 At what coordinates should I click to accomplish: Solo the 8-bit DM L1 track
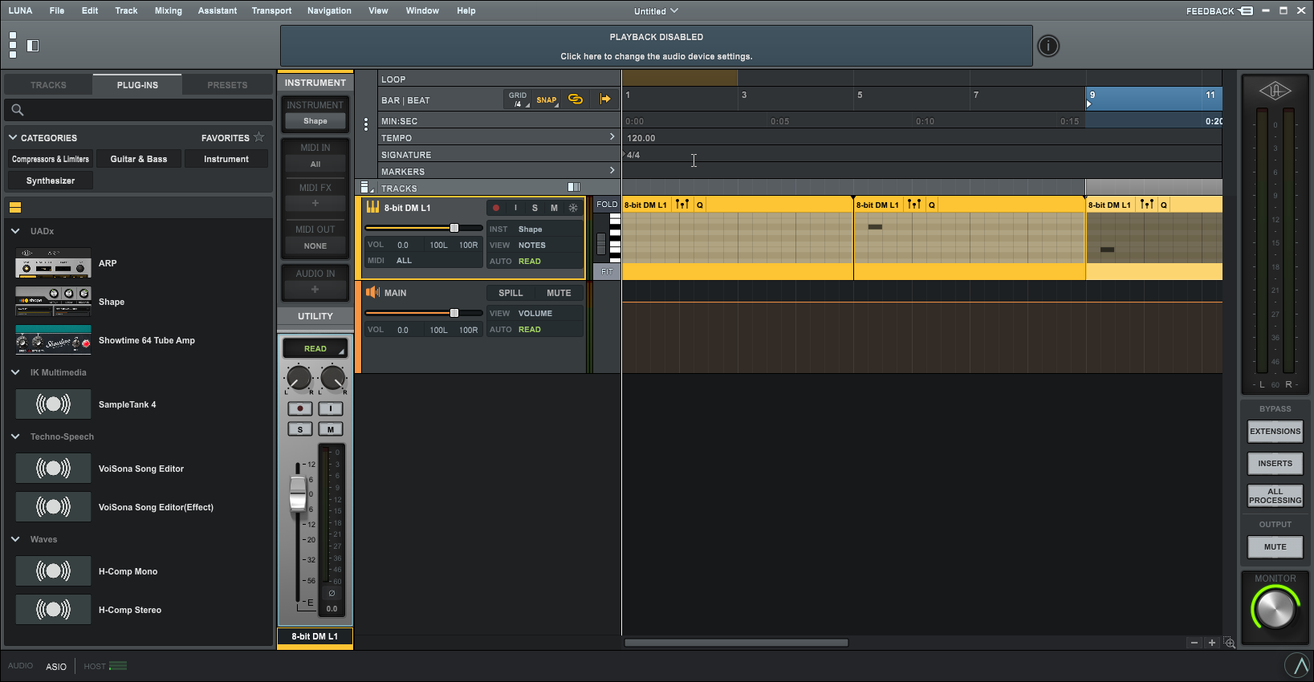pyautogui.click(x=535, y=208)
